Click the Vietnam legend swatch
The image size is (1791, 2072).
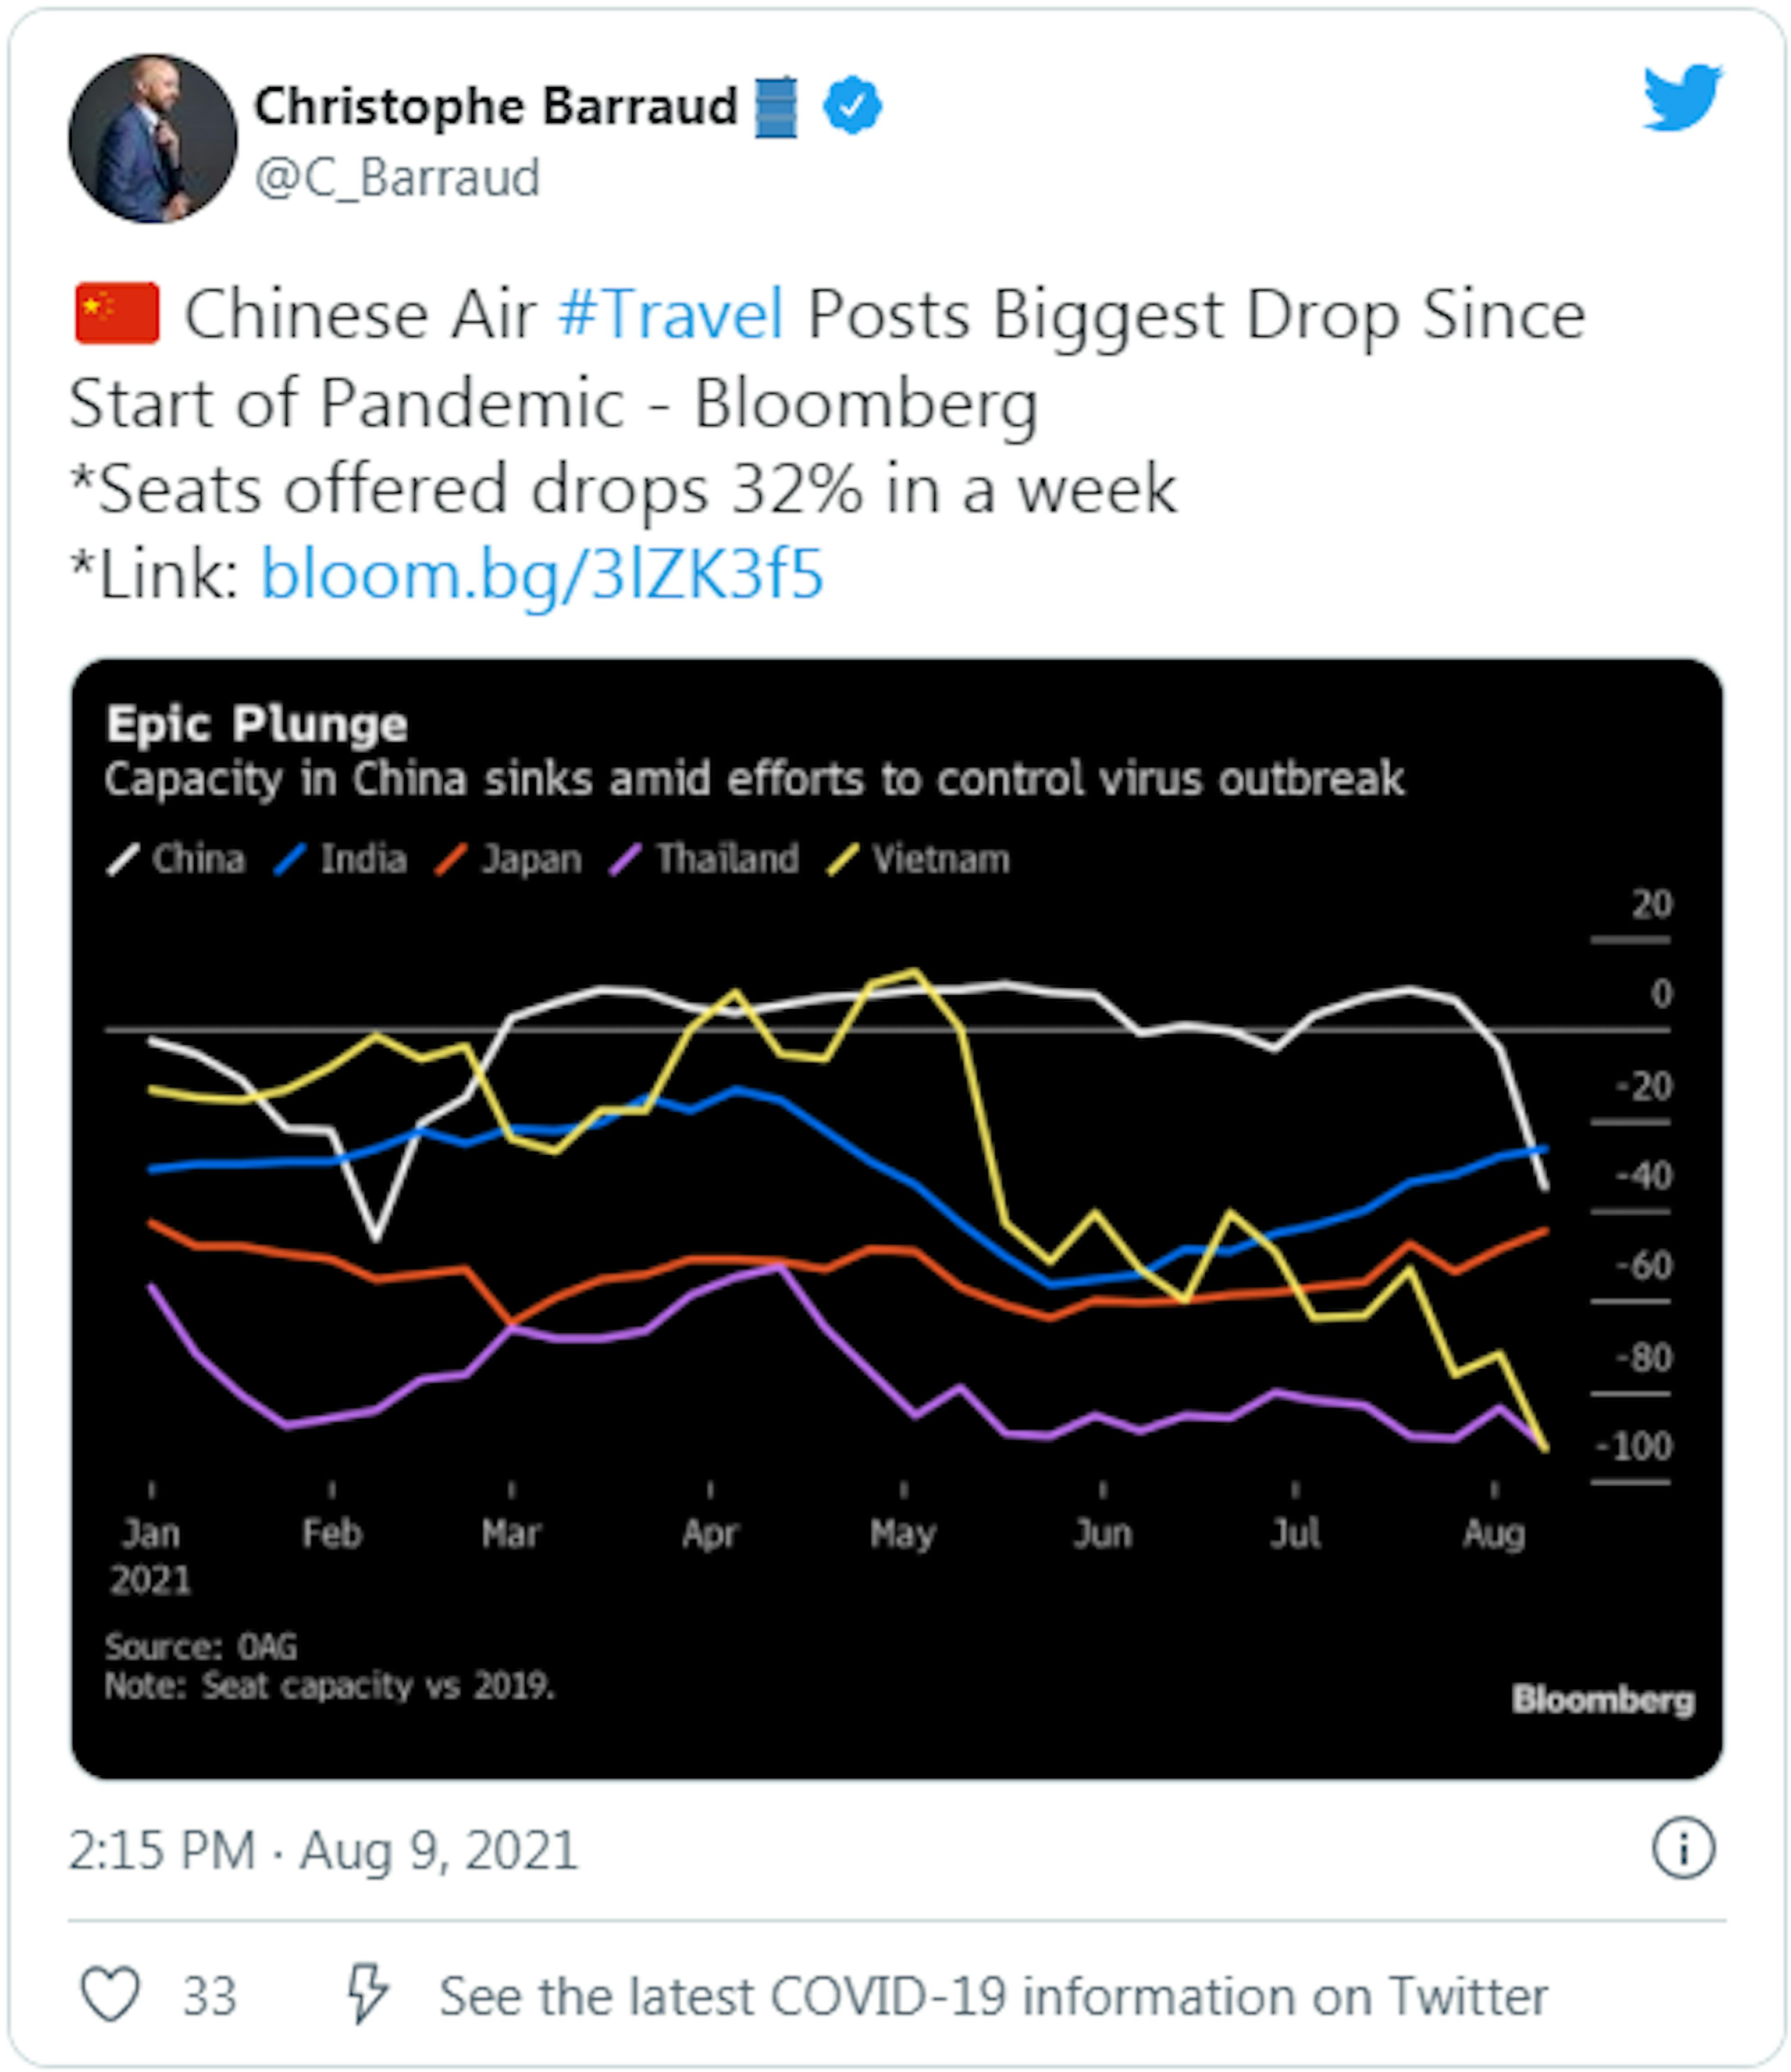click(x=843, y=860)
